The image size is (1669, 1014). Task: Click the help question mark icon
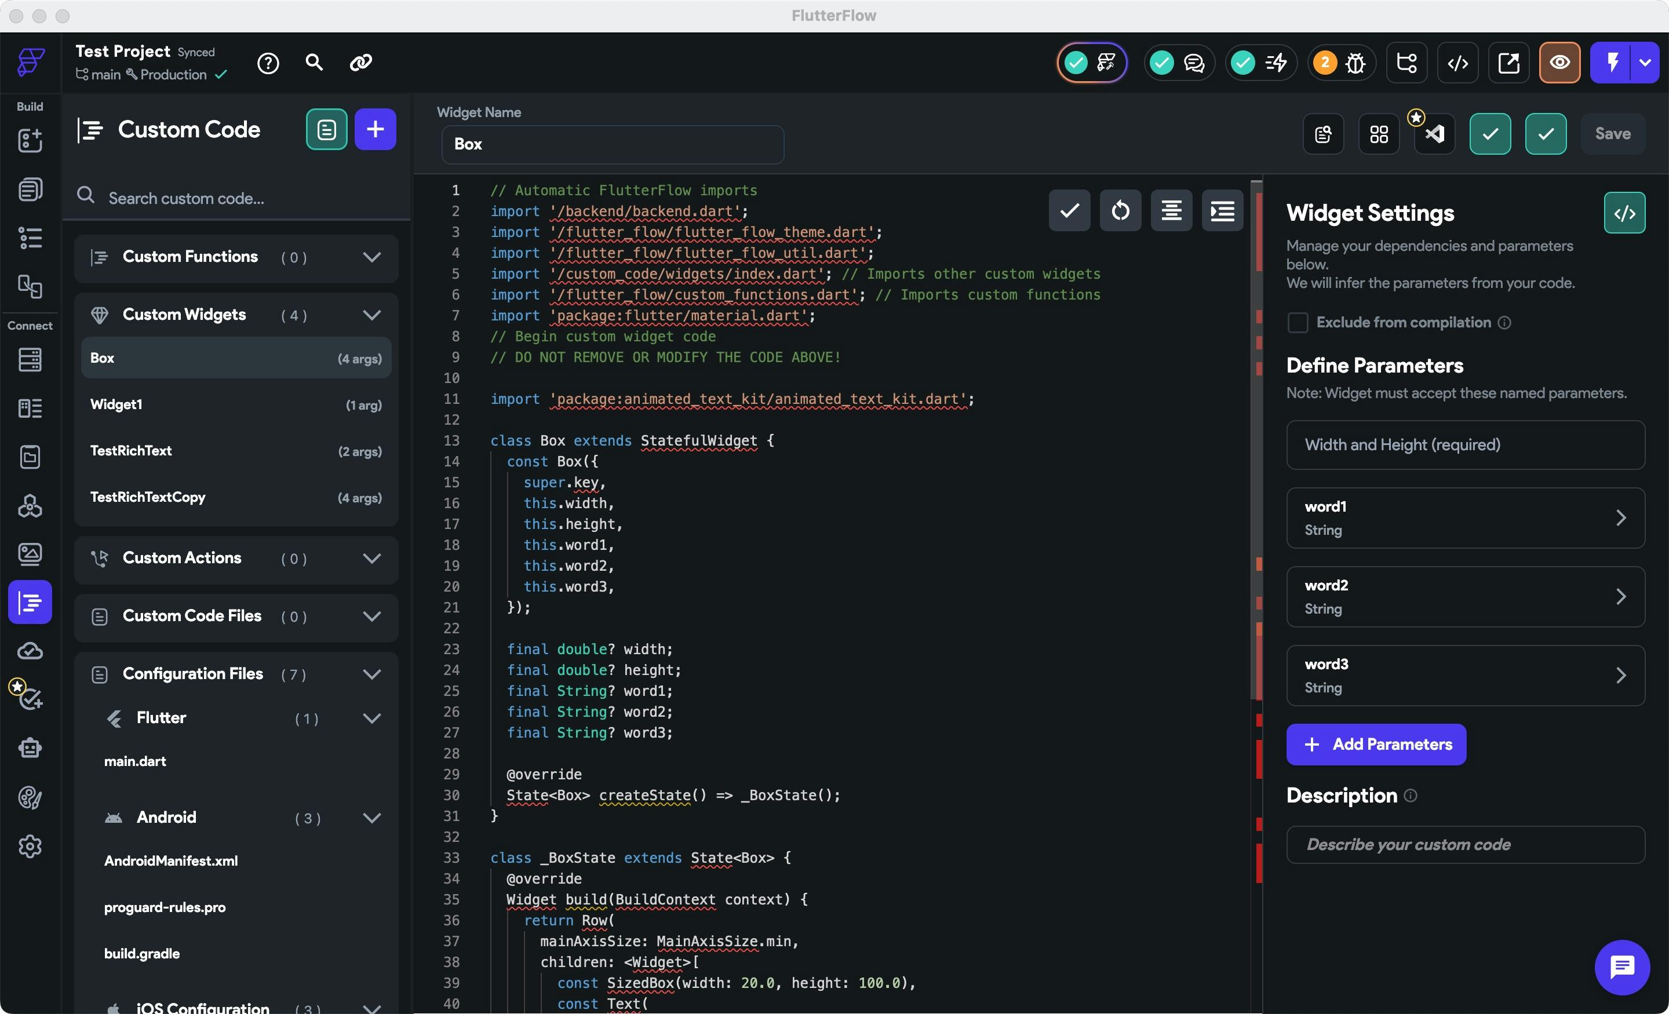[x=268, y=63]
